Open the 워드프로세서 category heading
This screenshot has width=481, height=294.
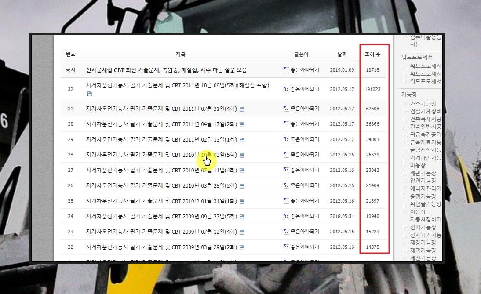click(417, 57)
